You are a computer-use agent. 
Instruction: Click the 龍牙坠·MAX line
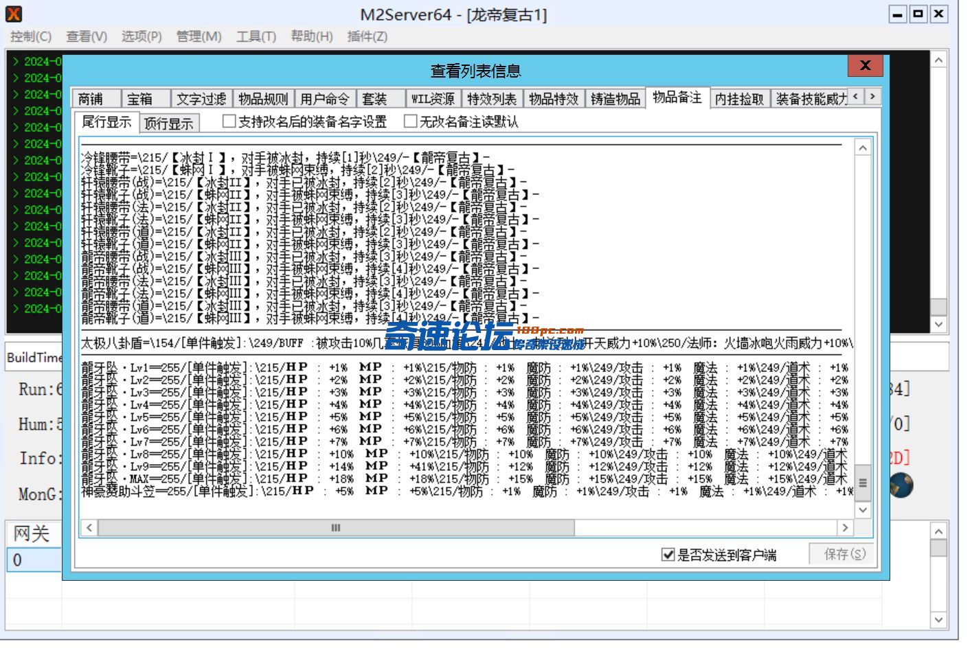pos(464,479)
